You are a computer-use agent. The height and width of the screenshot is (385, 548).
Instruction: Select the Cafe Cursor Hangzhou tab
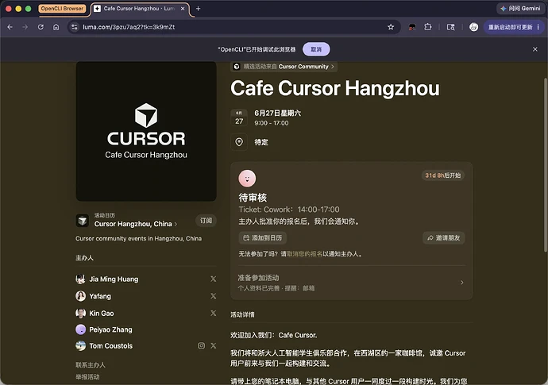[x=140, y=9]
